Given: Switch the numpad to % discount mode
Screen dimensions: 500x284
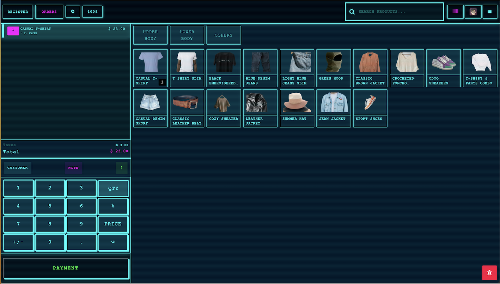Looking at the screenshot, I should pos(113,206).
